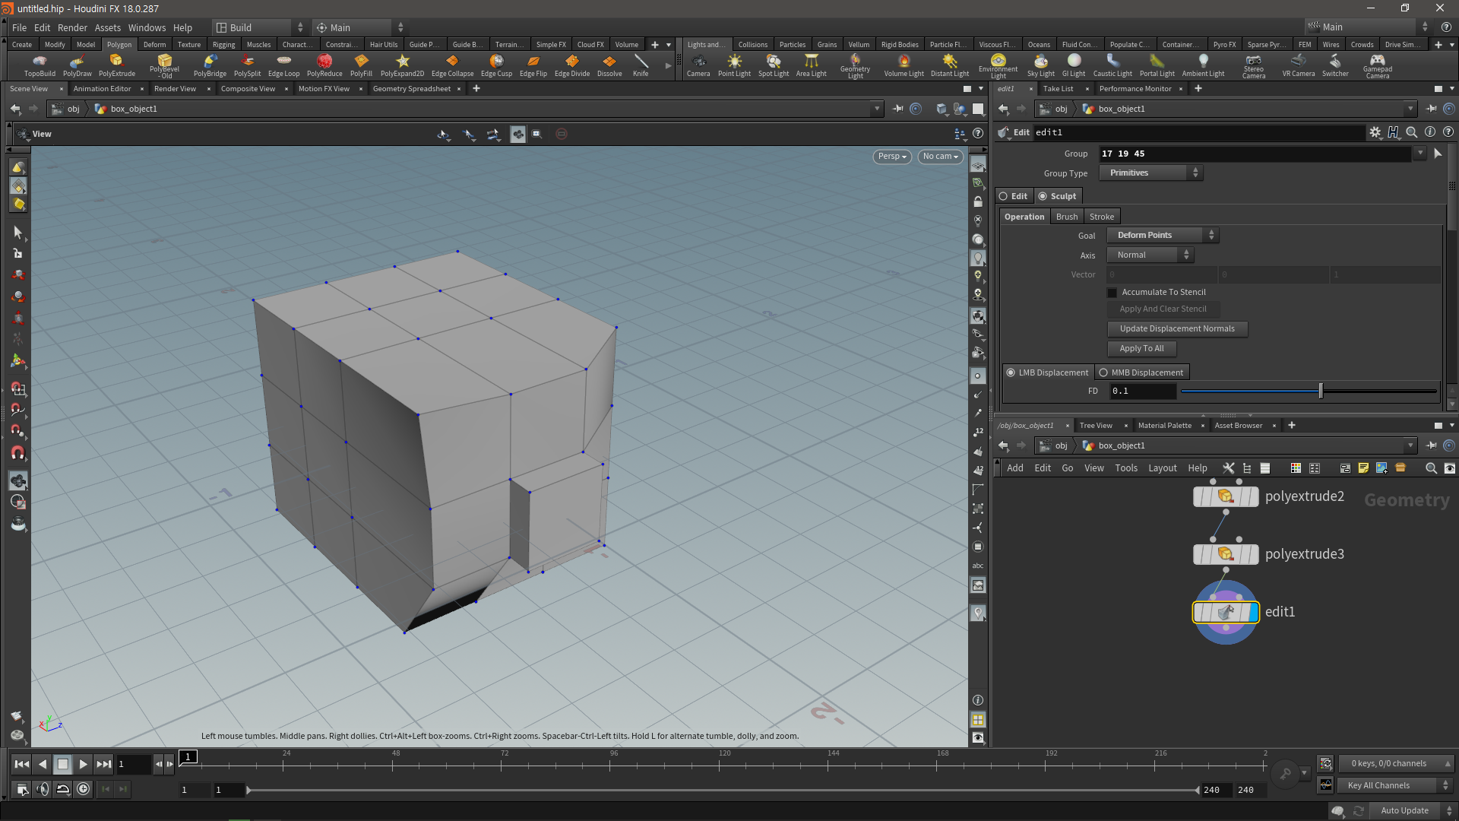Enable Accumulate To Stencil checkbox
This screenshot has height=821, width=1459.
coord(1112,293)
